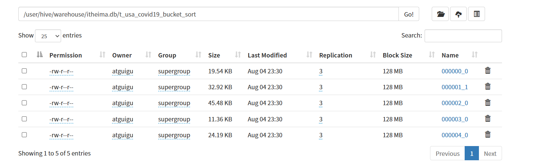558x166 pixels.
Task: Click the Next pagination button
Action: (x=490, y=153)
